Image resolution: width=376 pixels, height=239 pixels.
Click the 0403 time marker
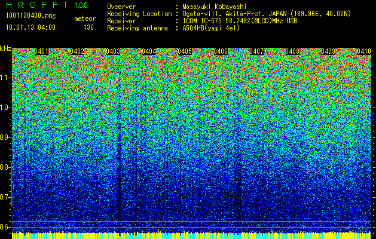(x=113, y=51)
